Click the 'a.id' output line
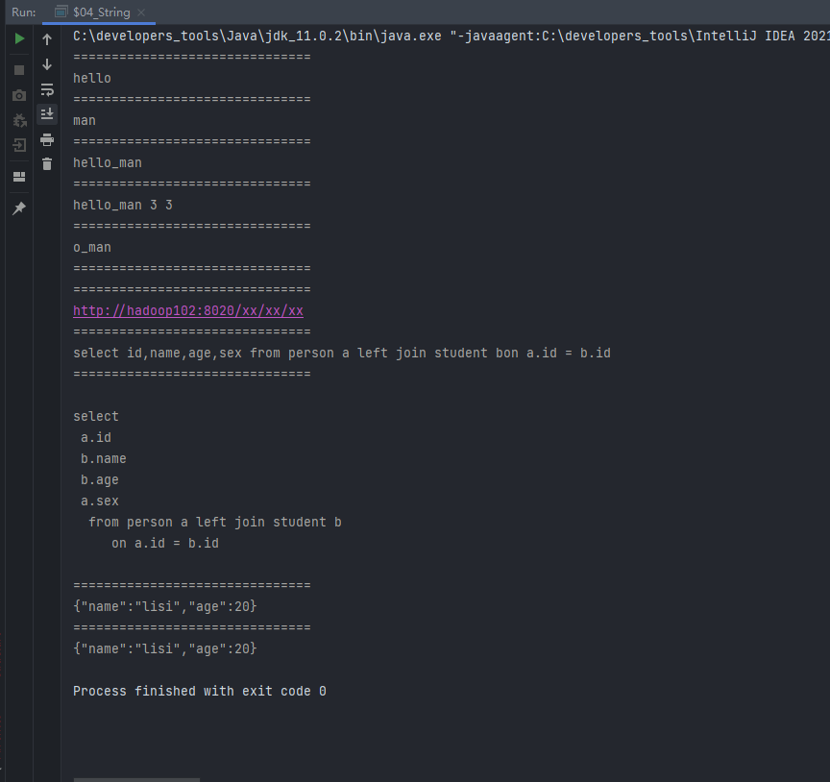Image resolution: width=830 pixels, height=782 pixels. coord(96,438)
